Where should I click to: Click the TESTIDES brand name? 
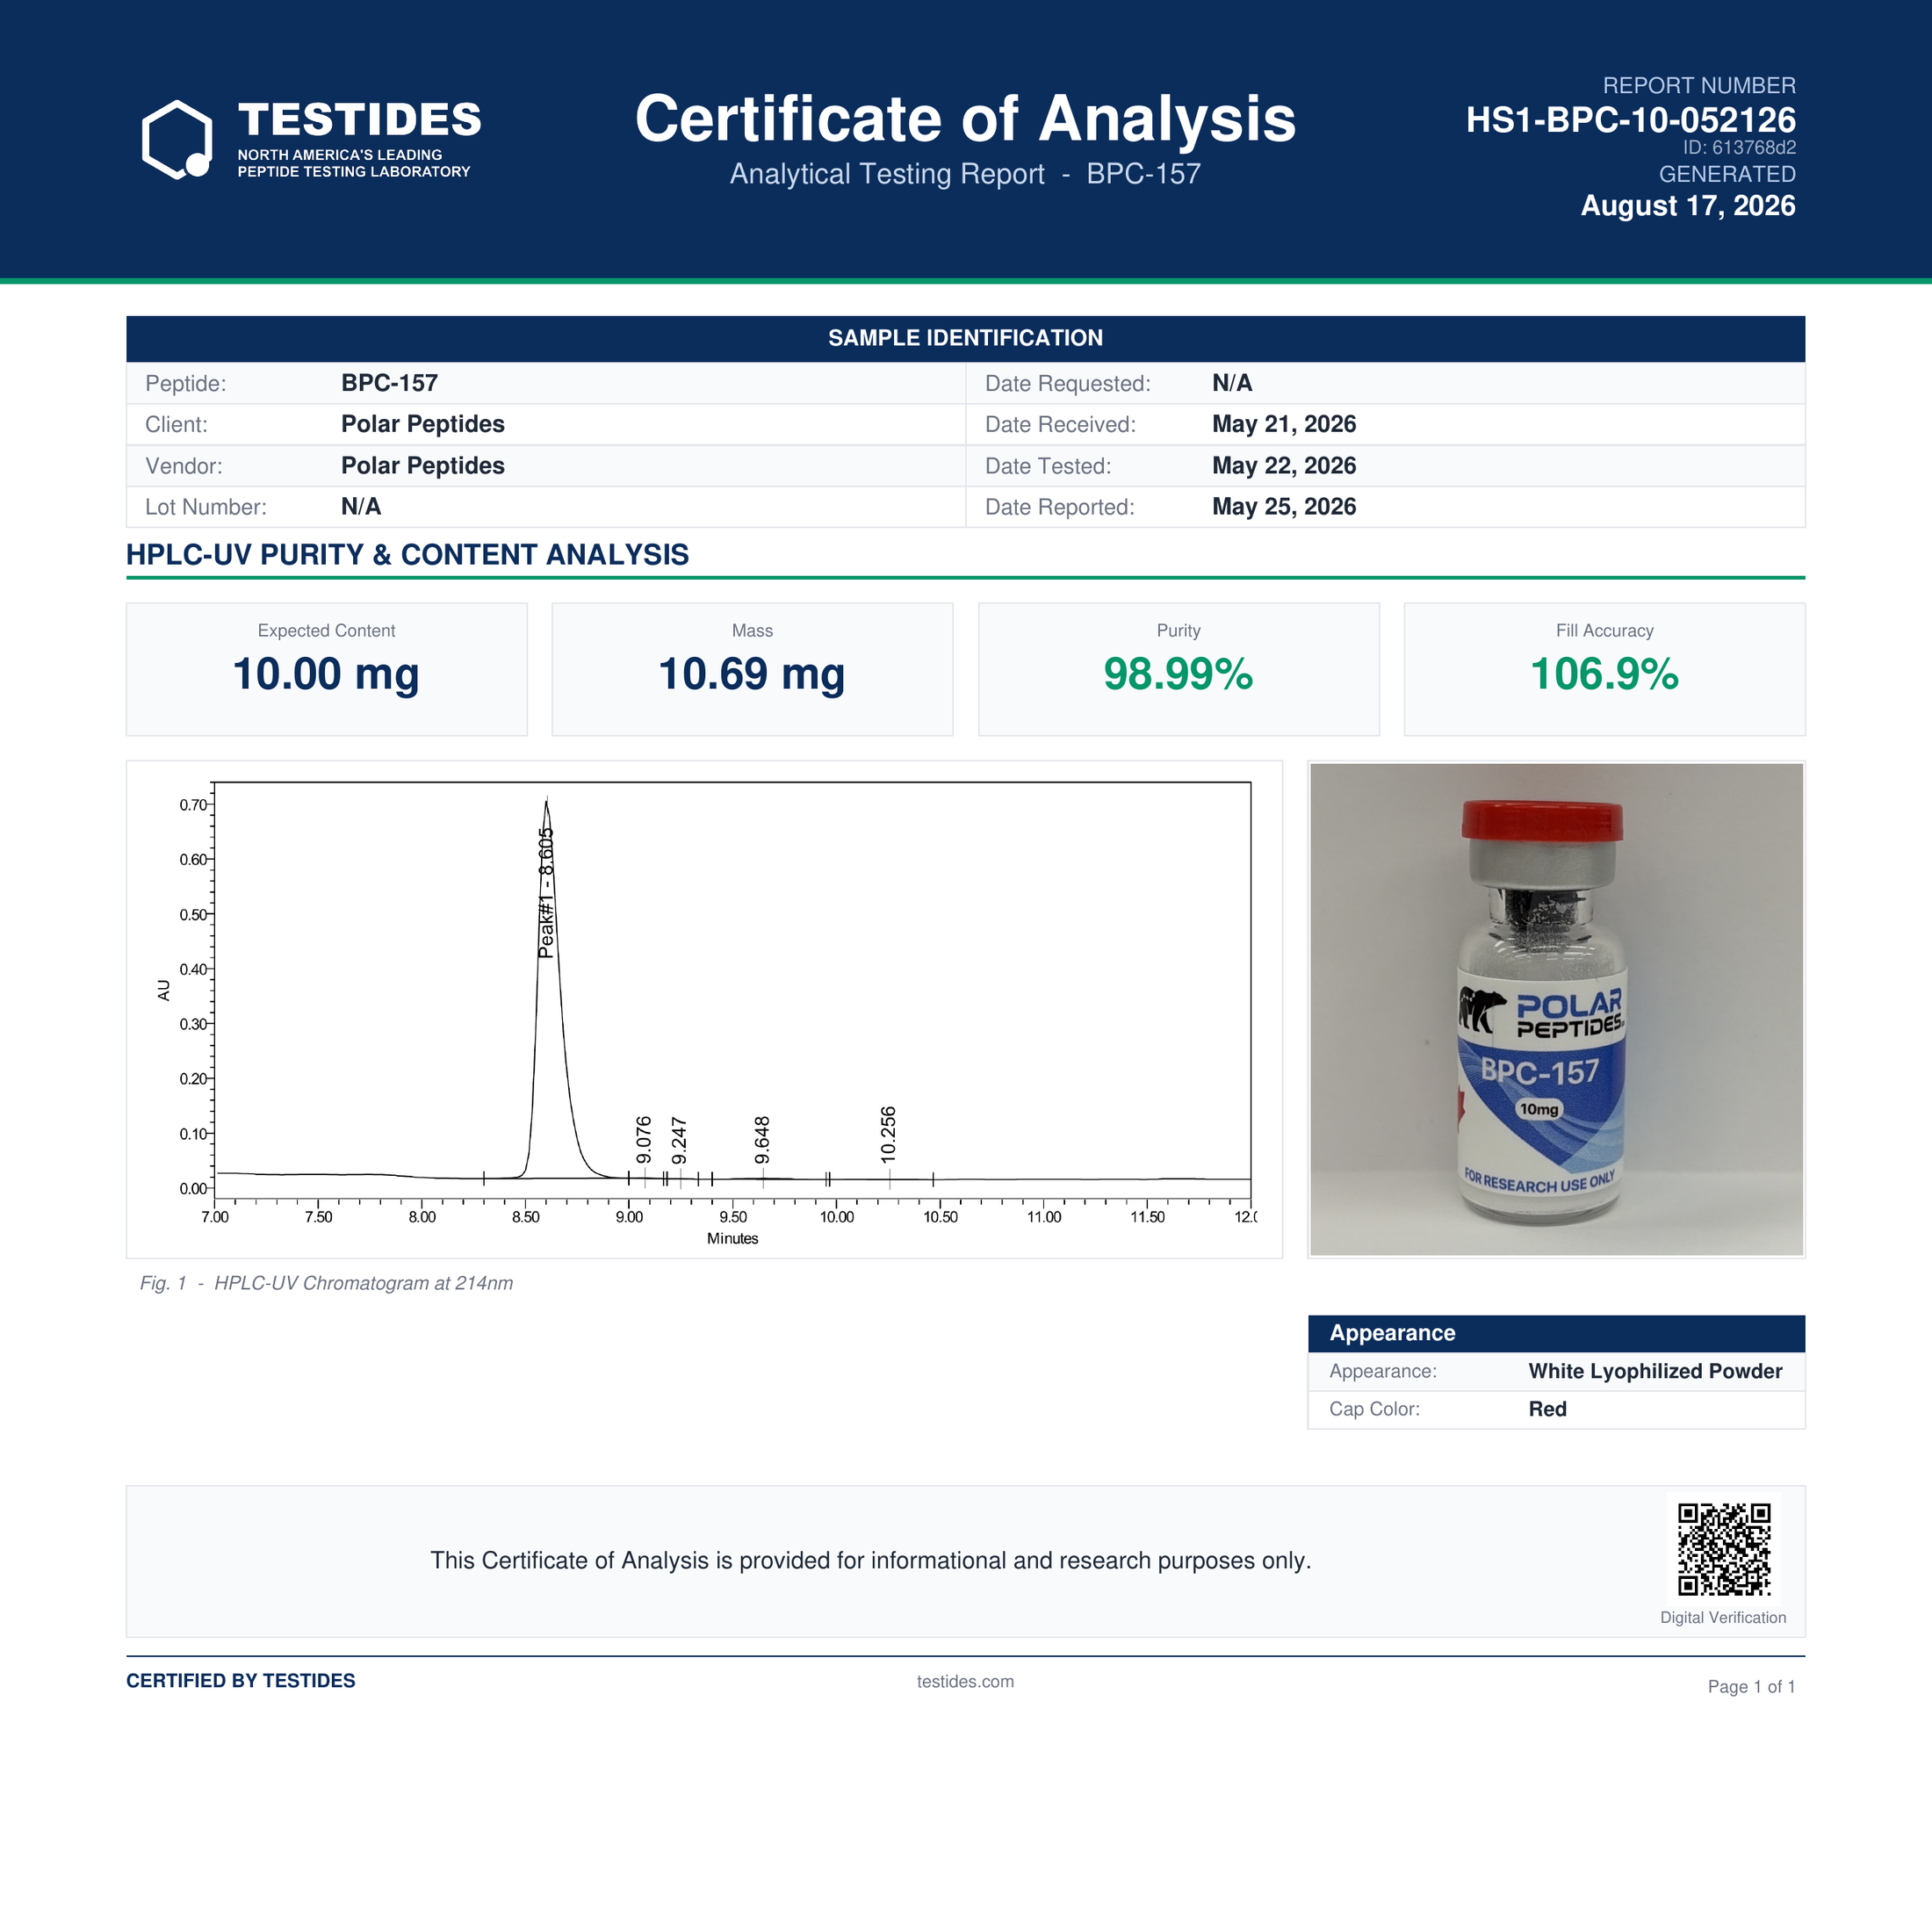(x=360, y=120)
